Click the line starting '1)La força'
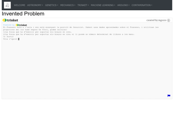This screenshot has width=174, height=130. [37, 32]
